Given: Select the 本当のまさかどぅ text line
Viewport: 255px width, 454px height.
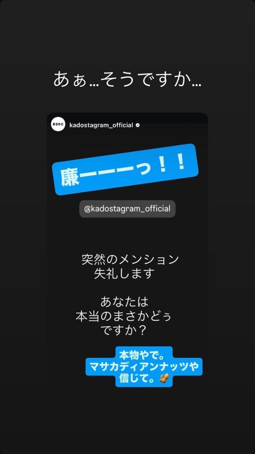Looking at the screenshot, I should point(124,316).
